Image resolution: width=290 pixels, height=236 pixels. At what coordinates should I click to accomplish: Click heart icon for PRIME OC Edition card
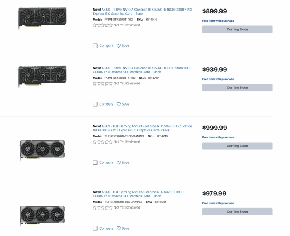119,104
